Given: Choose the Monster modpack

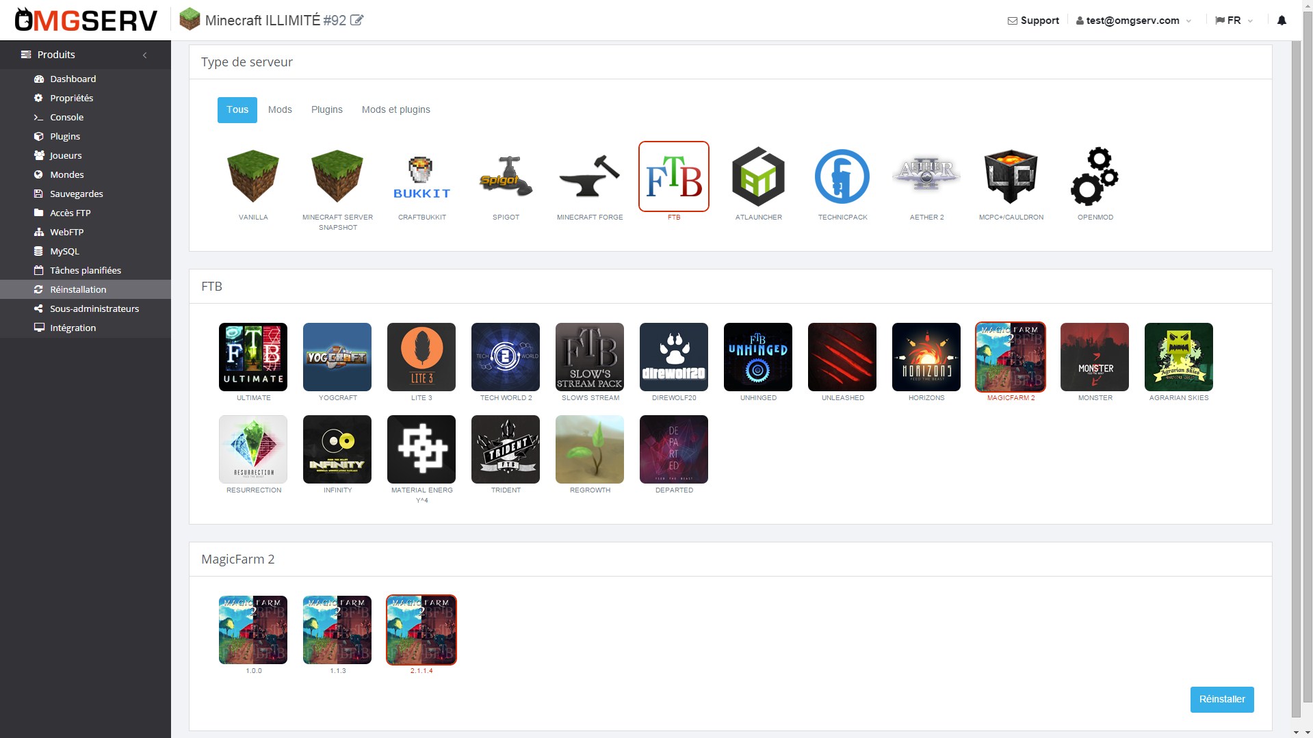Looking at the screenshot, I should 1095,357.
